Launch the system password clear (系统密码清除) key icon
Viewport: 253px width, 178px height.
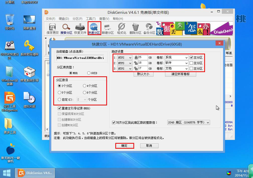(x=29, y=48)
